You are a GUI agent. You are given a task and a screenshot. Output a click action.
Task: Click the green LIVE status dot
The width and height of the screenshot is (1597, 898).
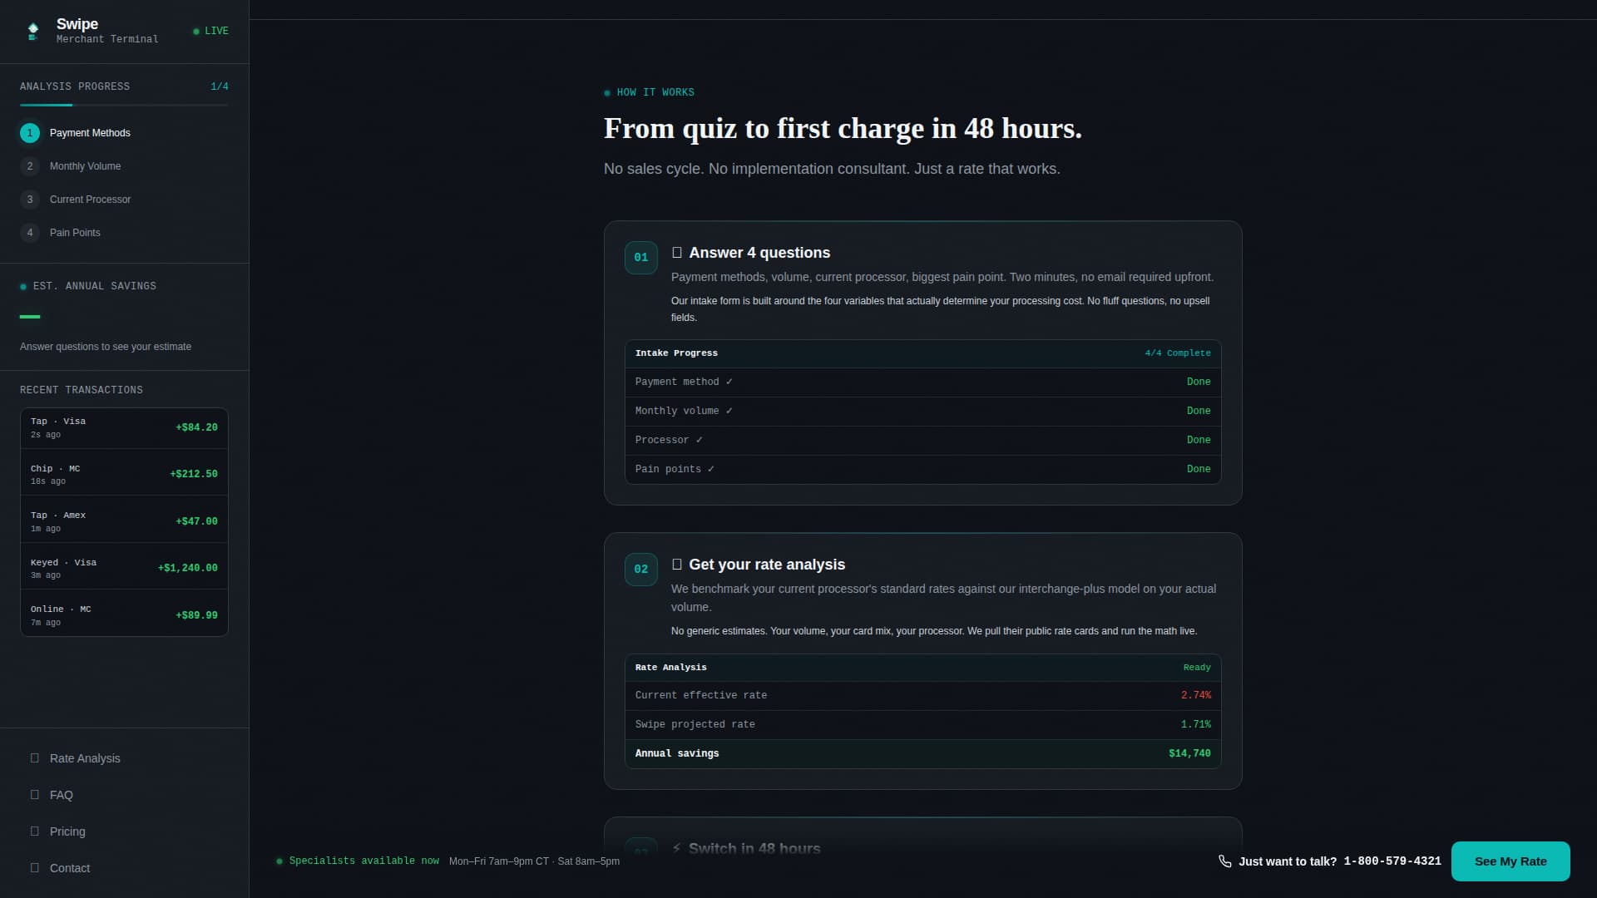pos(196,32)
